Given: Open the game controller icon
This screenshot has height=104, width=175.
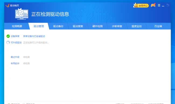Looking at the screenshot, I should tap(153, 5).
